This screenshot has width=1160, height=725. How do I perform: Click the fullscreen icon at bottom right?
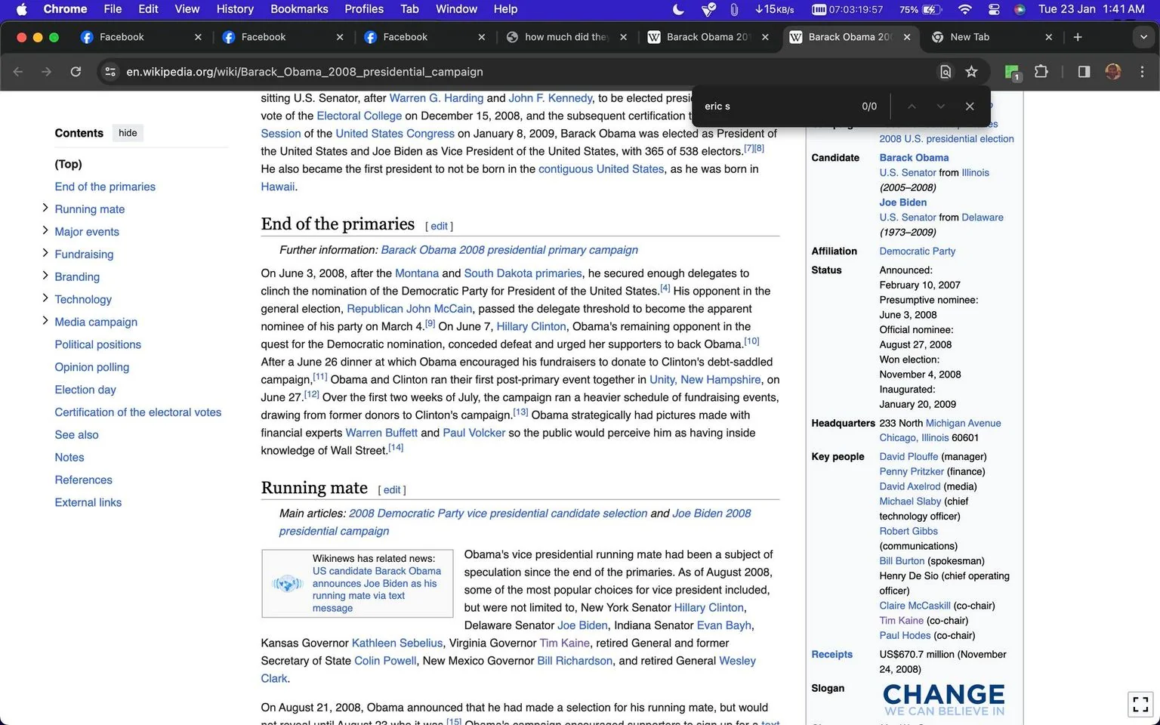(1140, 704)
